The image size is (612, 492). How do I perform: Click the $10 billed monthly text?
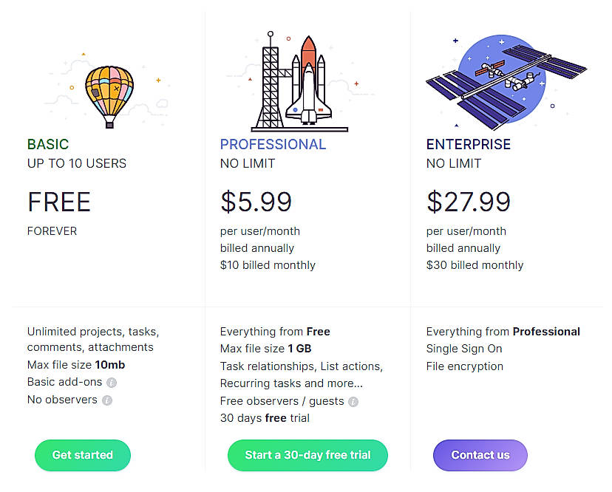[268, 264]
